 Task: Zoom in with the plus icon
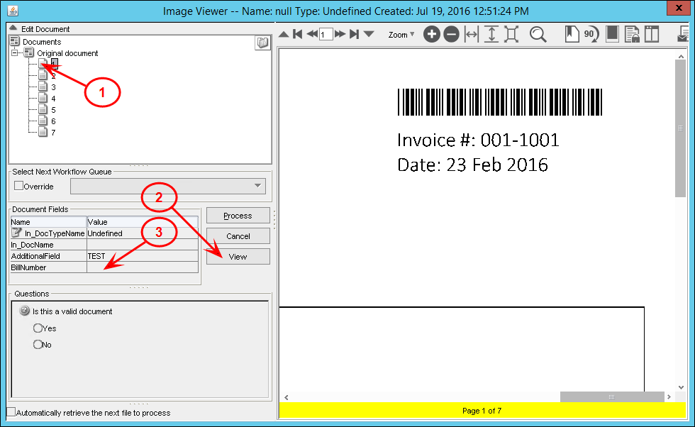click(x=431, y=34)
